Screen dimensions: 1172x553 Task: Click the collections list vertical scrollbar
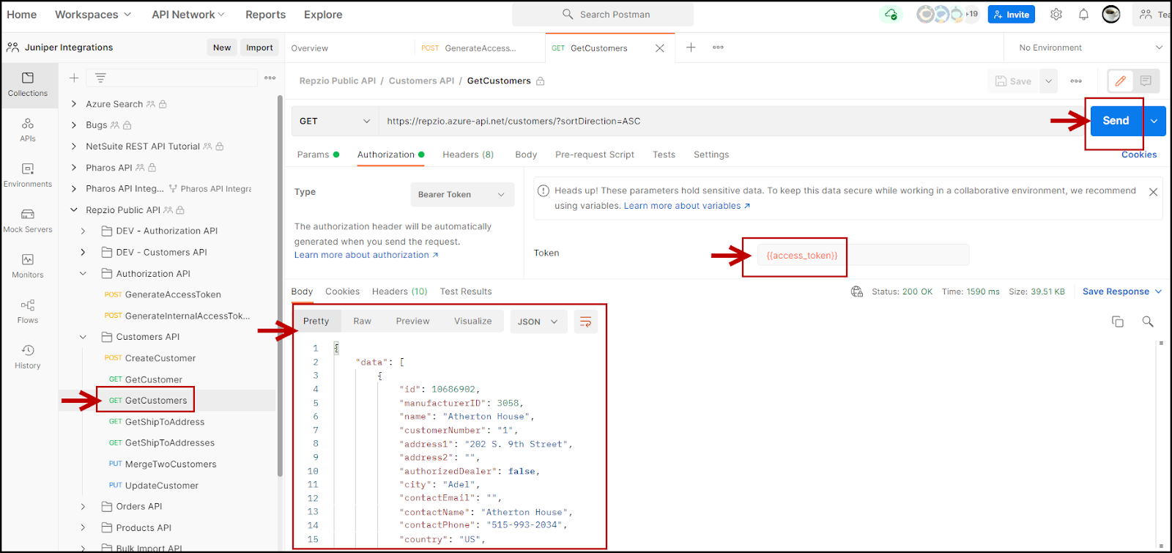tap(280, 286)
